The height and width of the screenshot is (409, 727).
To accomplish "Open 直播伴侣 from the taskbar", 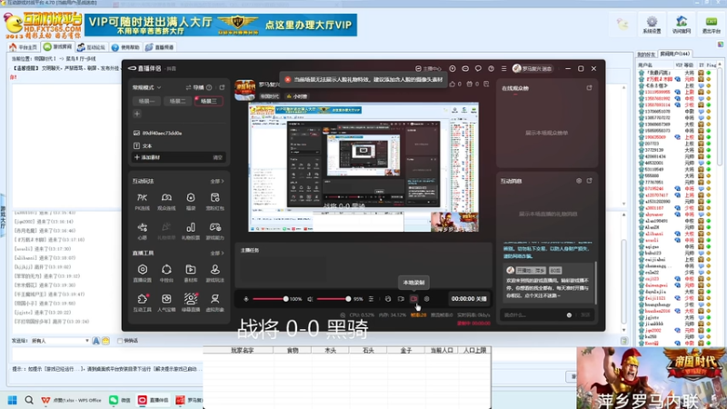I will pos(154,400).
